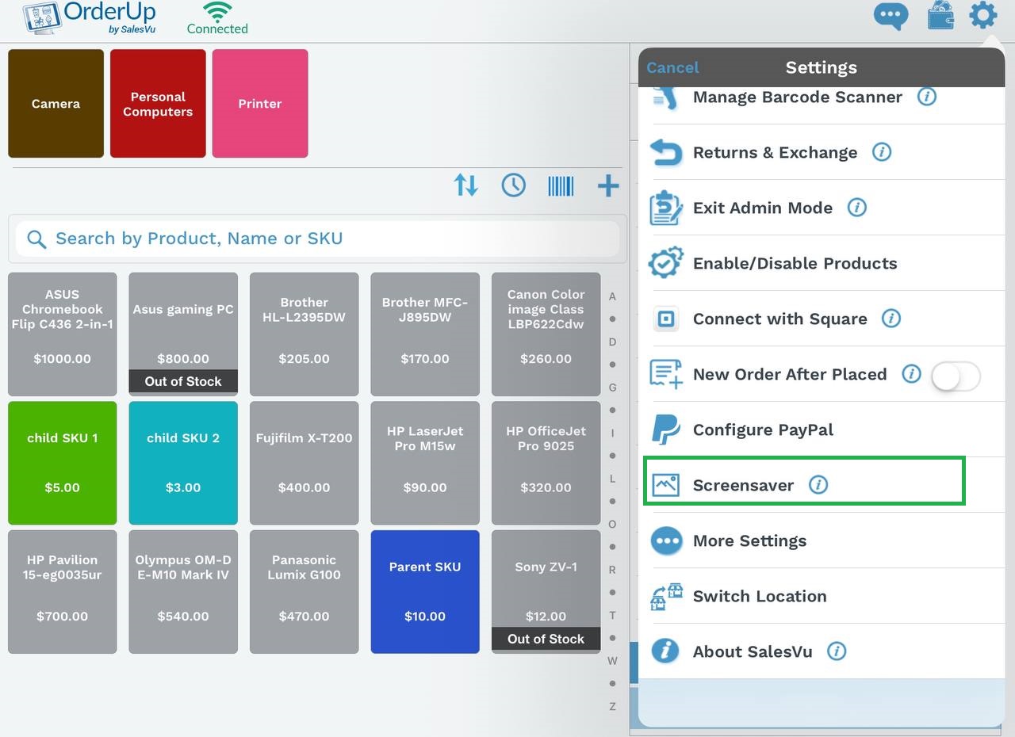Click the barcode scan icon
This screenshot has width=1015, height=737.
[x=561, y=185]
